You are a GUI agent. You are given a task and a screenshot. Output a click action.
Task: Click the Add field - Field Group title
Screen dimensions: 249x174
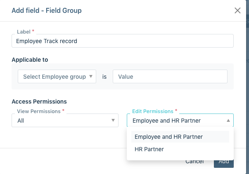coord(47,10)
